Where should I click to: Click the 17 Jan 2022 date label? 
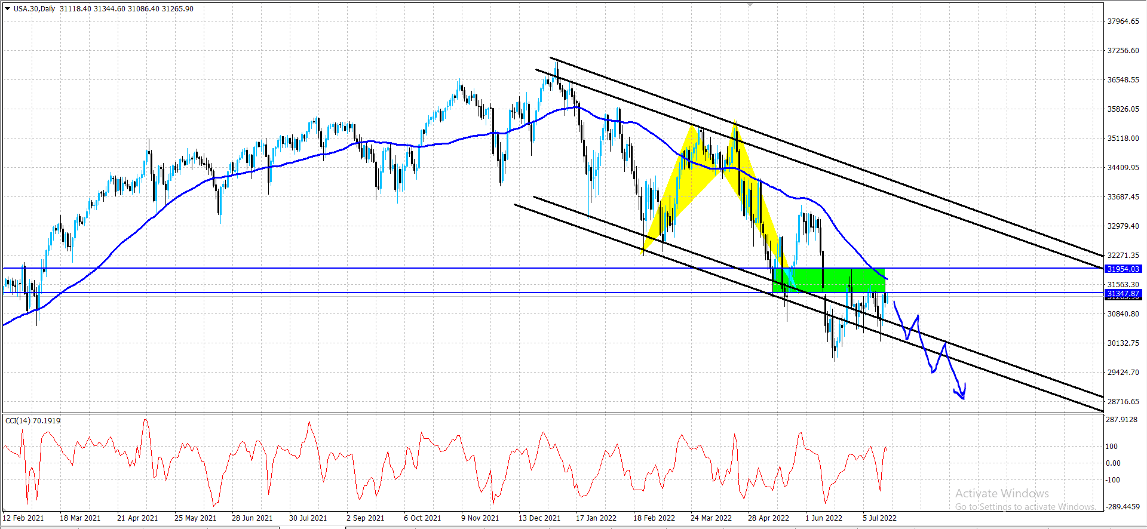tap(596, 518)
